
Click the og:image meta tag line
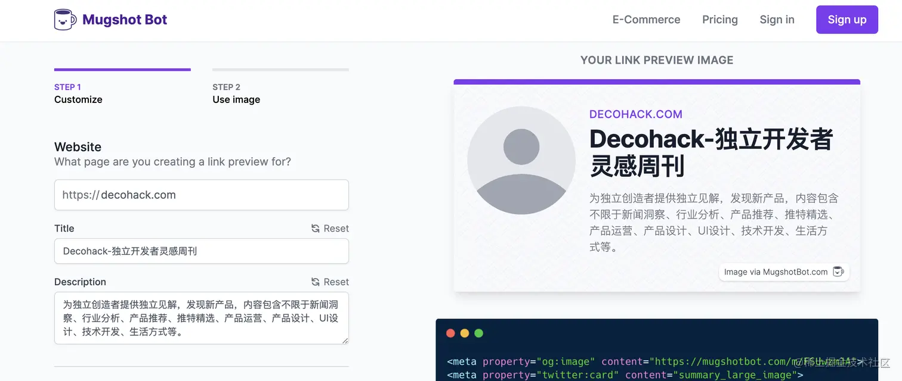[x=655, y=361]
